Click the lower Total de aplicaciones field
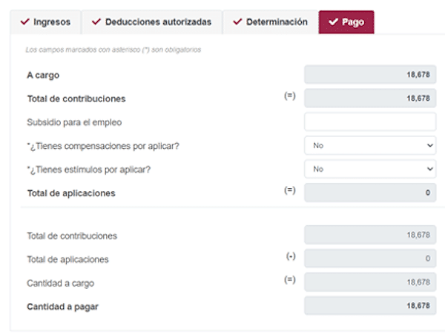Viewport: 445px width, 334px height. [x=370, y=258]
